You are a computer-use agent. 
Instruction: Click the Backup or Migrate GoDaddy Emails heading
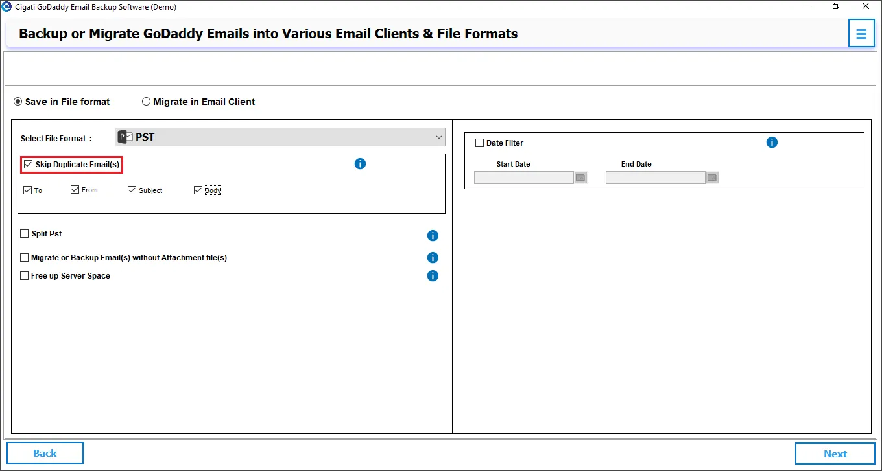(268, 34)
